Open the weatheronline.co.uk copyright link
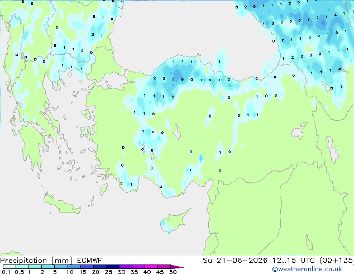This screenshot has height=274, width=354. (307, 269)
